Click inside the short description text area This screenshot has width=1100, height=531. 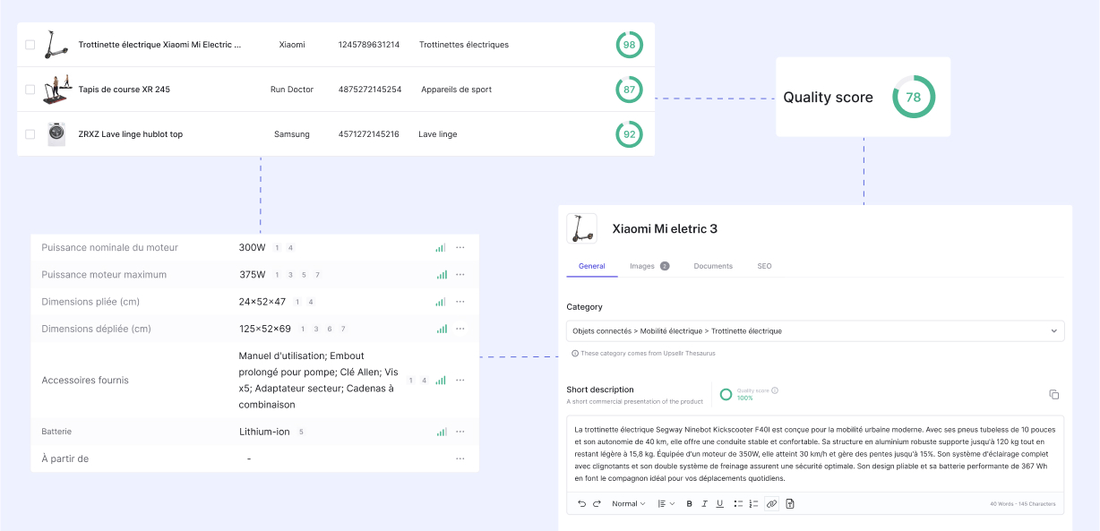(x=815, y=453)
